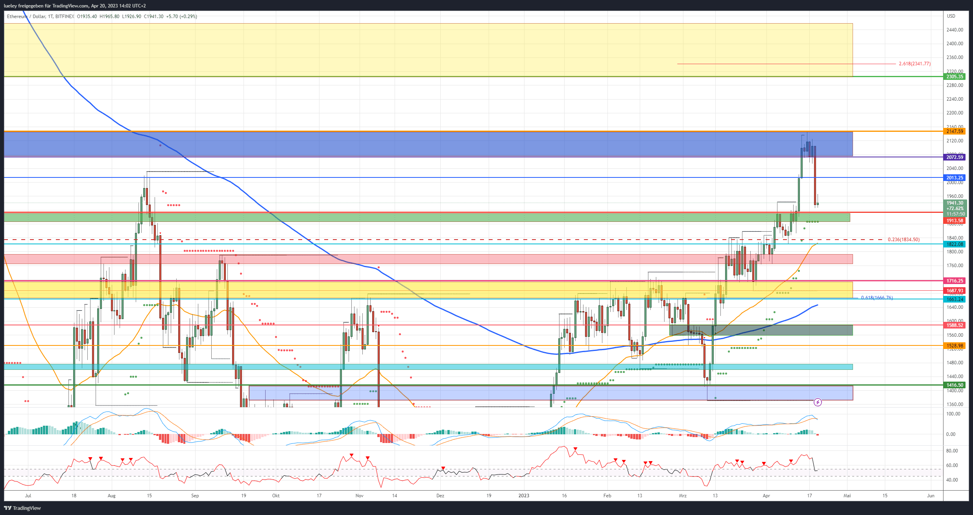Click the open value O1935.40
The width and height of the screenshot is (973, 515).
point(87,17)
